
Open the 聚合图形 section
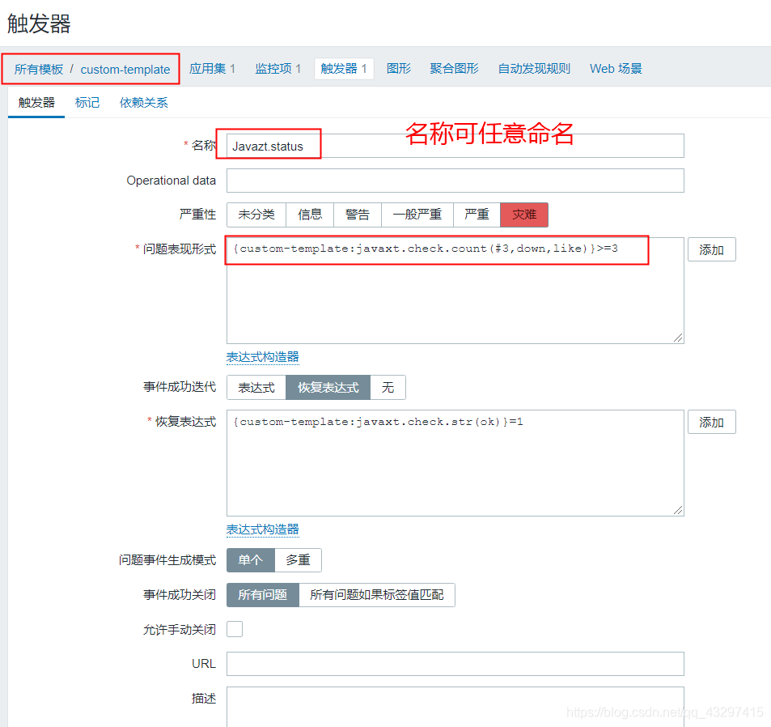pyautogui.click(x=454, y=69)
